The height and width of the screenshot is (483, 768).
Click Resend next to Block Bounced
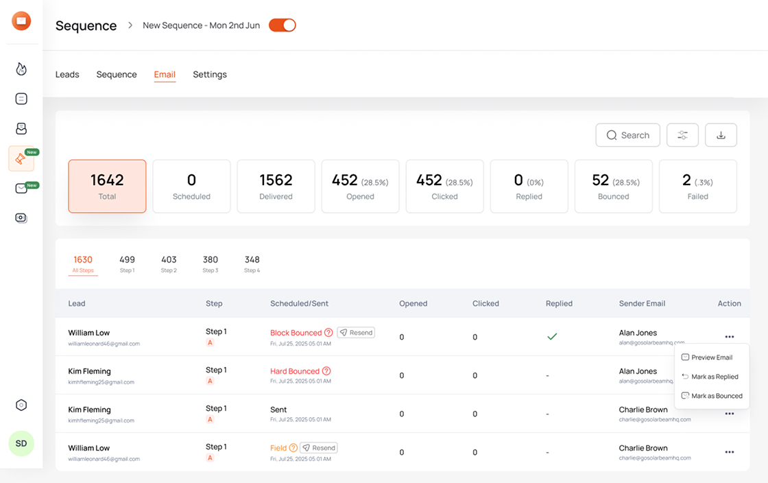[356, 333]
